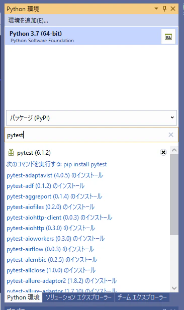Install pytest-alembic (0.2.5)
The height and width of the screenshot is (310, 184).
click(52, 260)
